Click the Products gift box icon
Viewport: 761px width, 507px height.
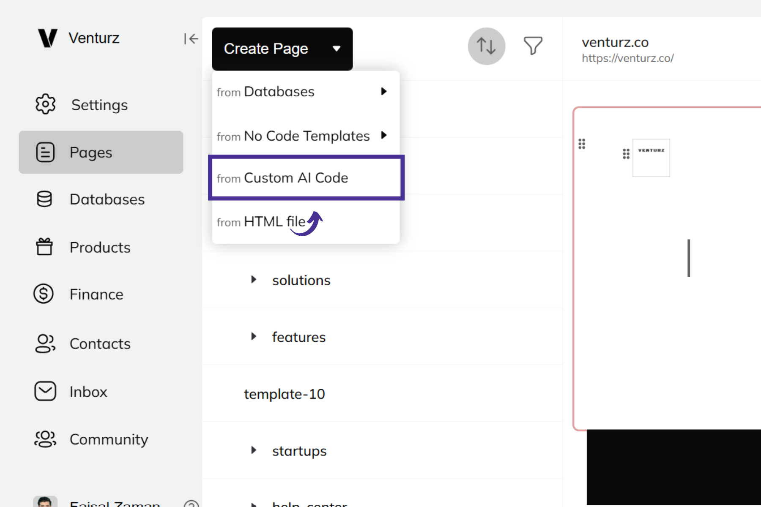(44, 247)
